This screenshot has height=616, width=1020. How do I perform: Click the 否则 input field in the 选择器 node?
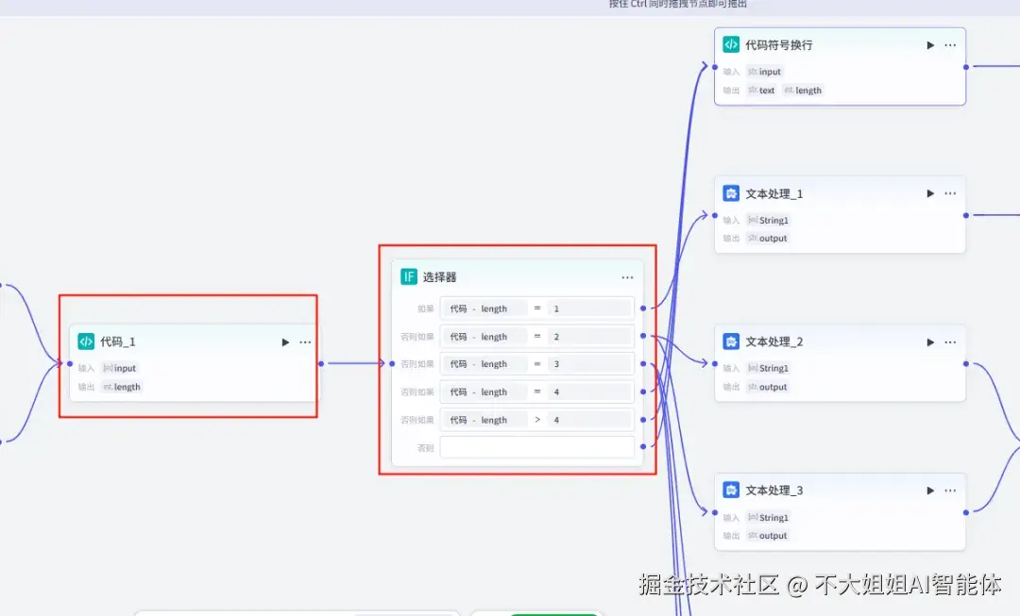point(536,446)
